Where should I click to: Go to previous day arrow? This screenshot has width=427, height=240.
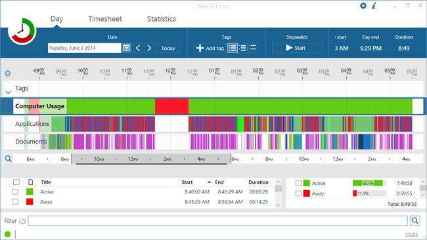[138, 48]
